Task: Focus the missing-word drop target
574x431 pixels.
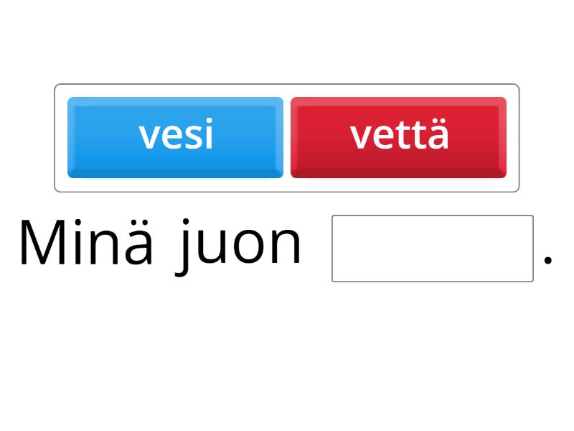Action: [432, 249]
